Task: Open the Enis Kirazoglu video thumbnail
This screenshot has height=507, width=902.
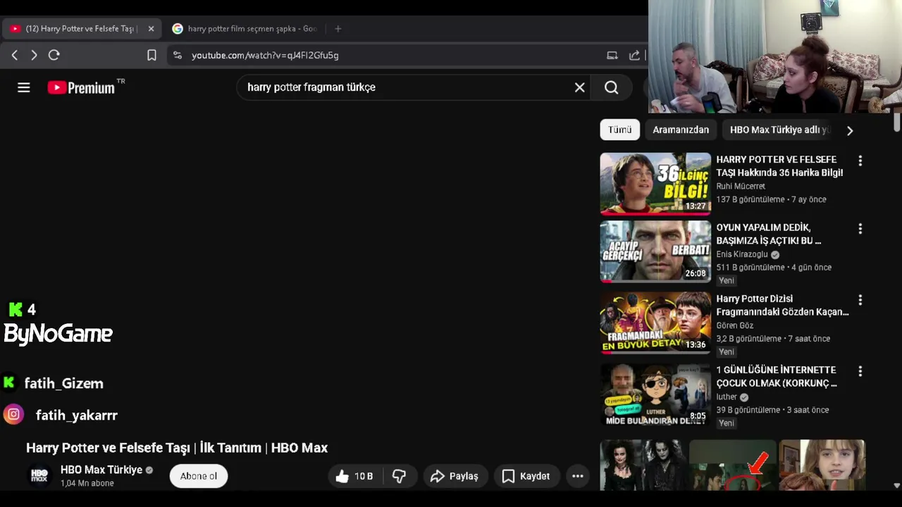Action: (655, 251)
